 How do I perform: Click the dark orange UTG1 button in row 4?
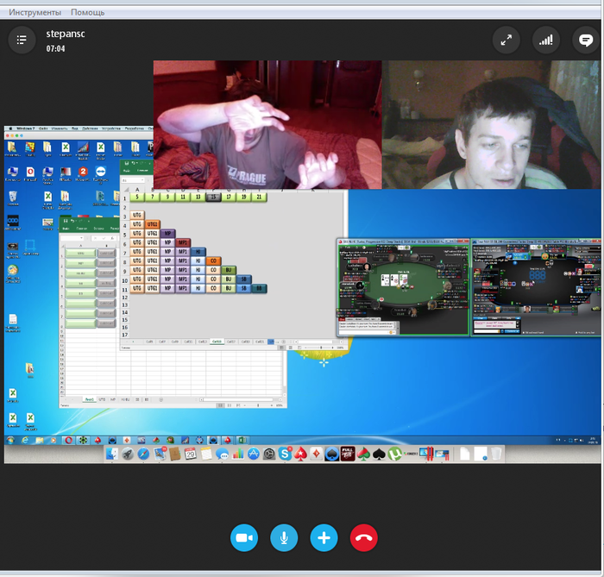tap(153, 224)
